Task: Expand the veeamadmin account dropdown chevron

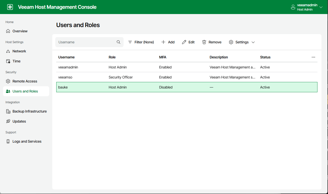Action: (x=321, y=7)
